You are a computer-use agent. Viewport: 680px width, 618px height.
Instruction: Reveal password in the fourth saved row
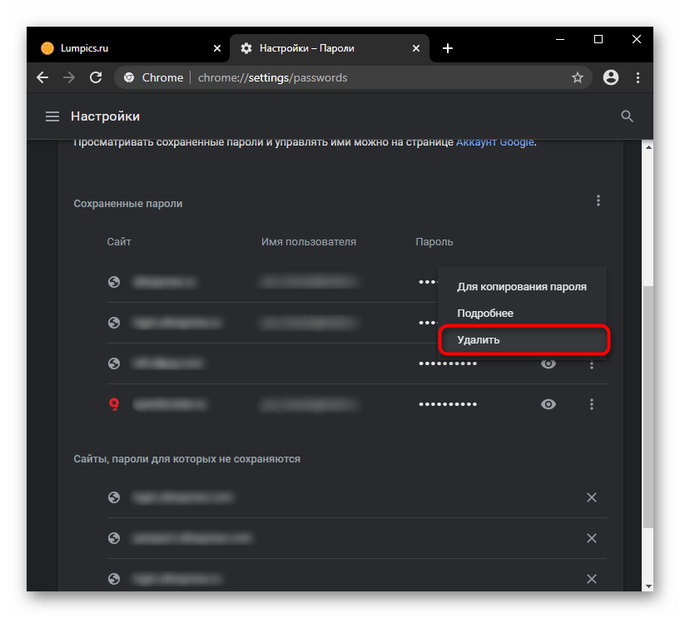coord(548,404)
